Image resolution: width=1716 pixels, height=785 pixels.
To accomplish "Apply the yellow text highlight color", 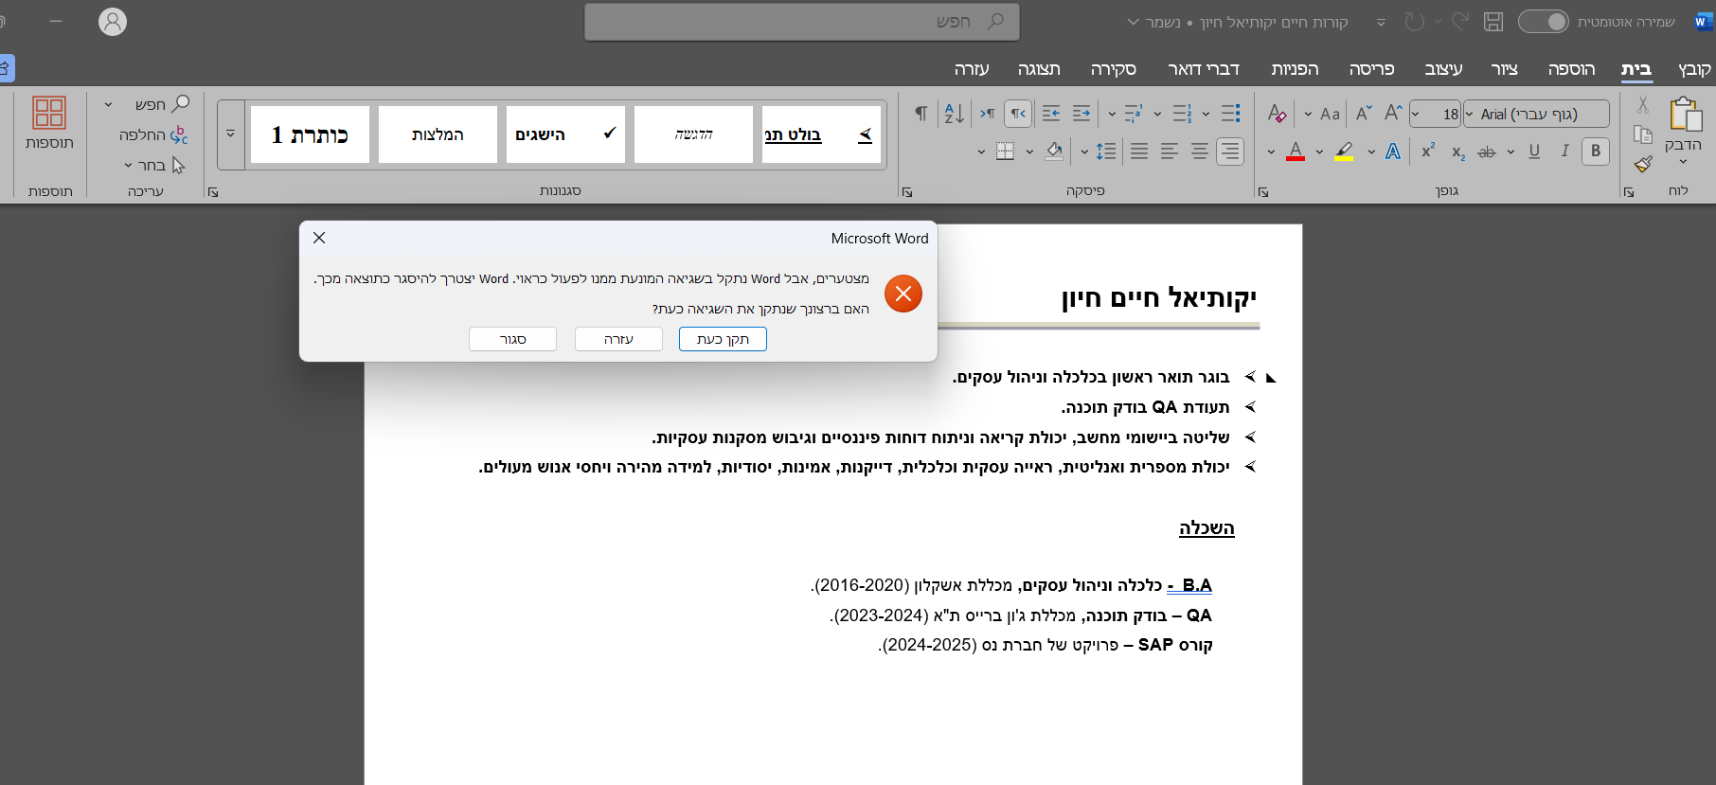I will click(x=1344, y=152).
